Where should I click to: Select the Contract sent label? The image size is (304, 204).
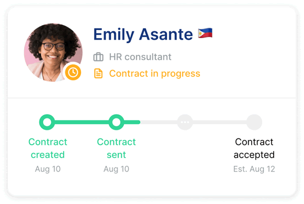[116, 148]
